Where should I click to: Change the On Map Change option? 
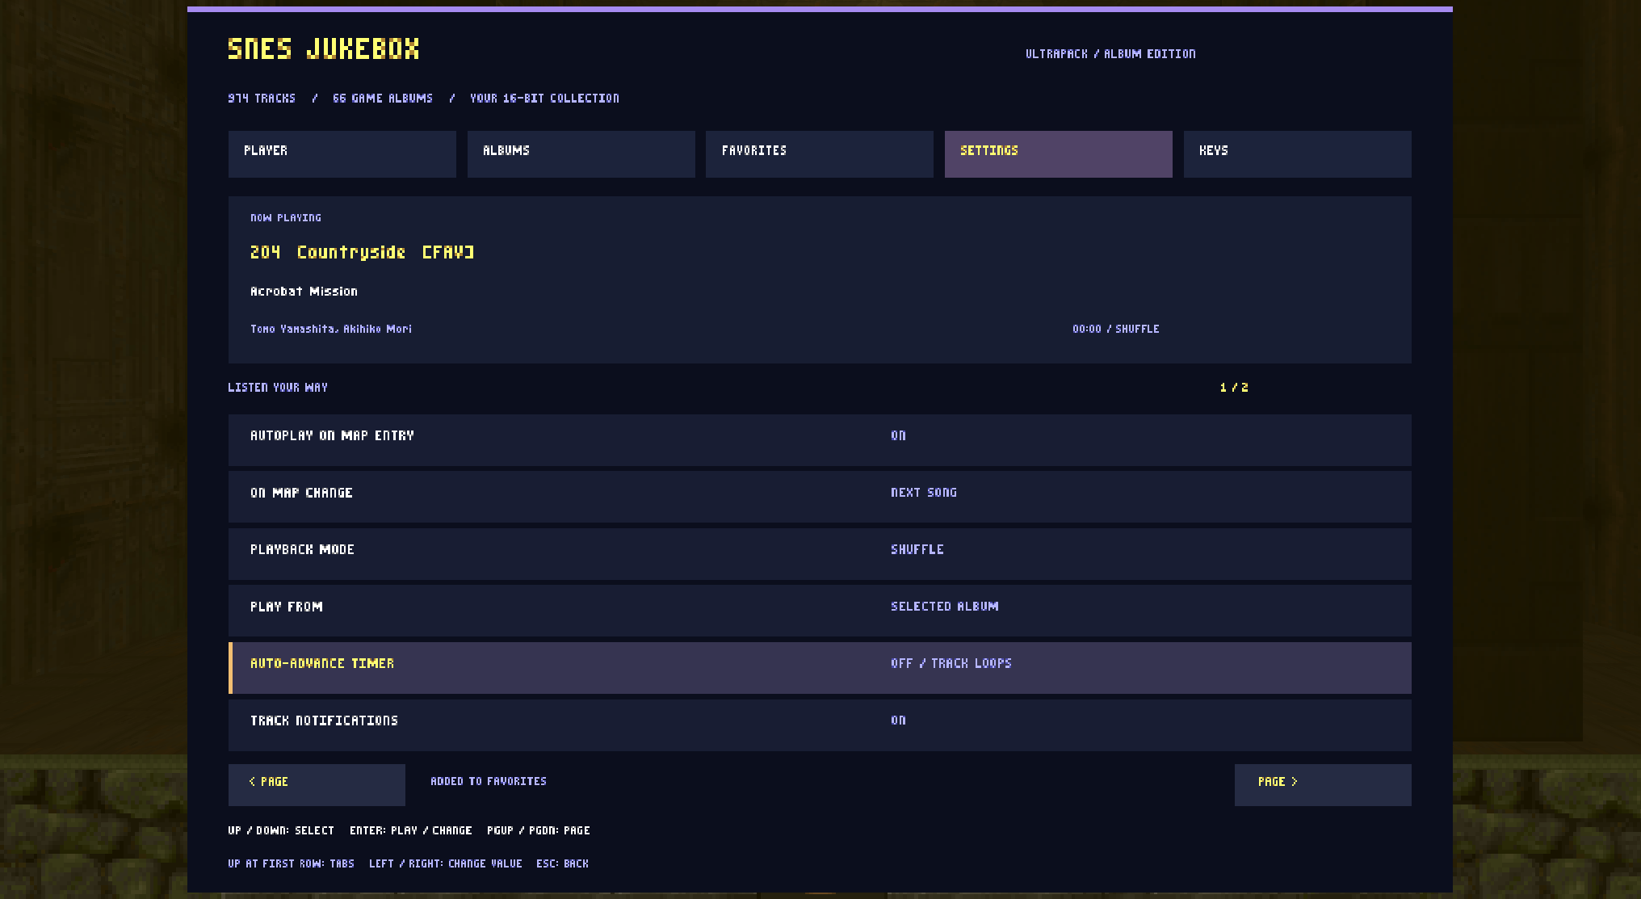point(820,497)
